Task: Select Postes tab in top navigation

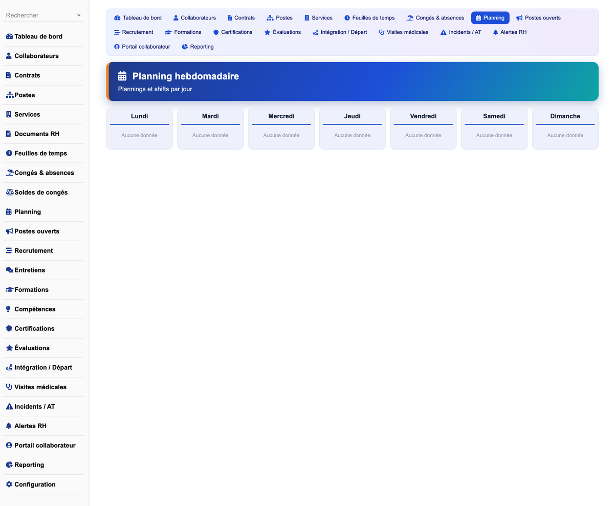Action: click(x=280, y=18)
